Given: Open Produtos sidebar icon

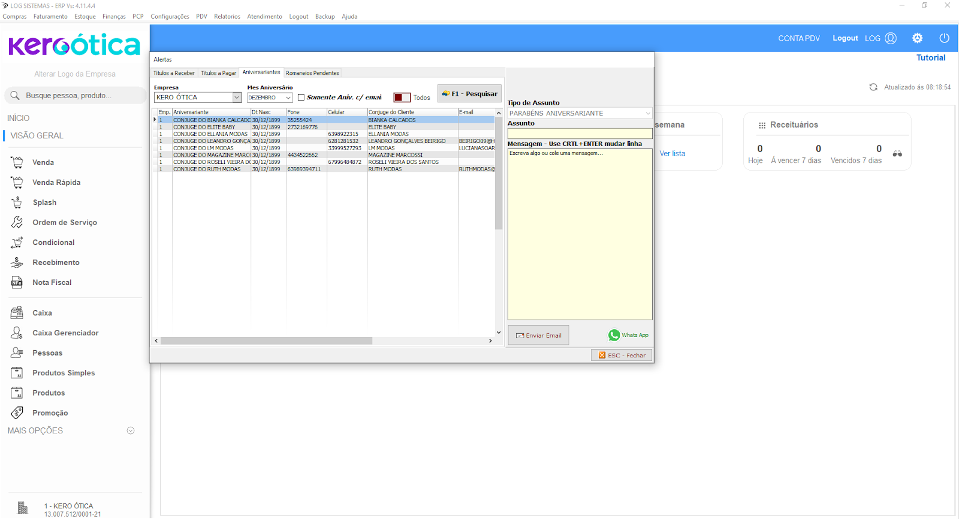Looking at the screenshot, I should 17,393.
